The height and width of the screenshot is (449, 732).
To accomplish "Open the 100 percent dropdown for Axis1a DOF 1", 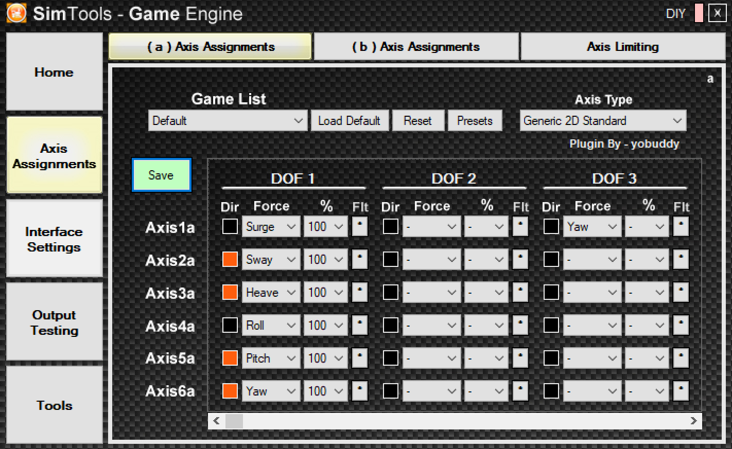I will click(x=326, y=226).
